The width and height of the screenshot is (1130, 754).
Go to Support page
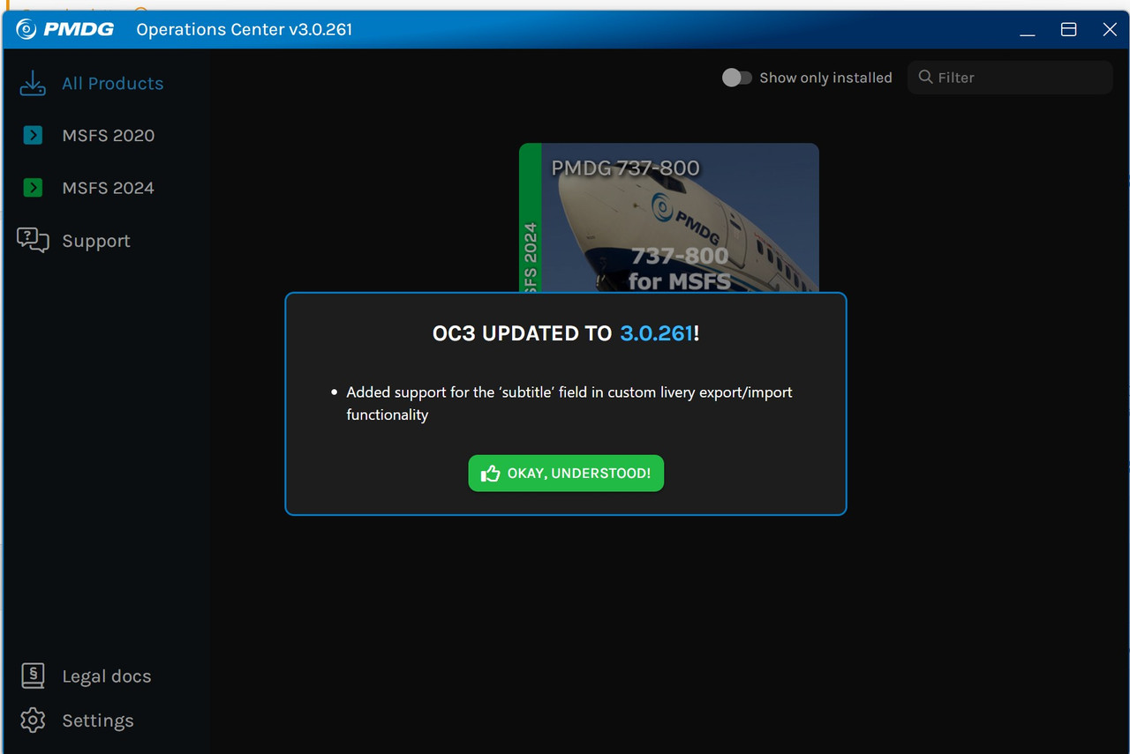[96, 241]
